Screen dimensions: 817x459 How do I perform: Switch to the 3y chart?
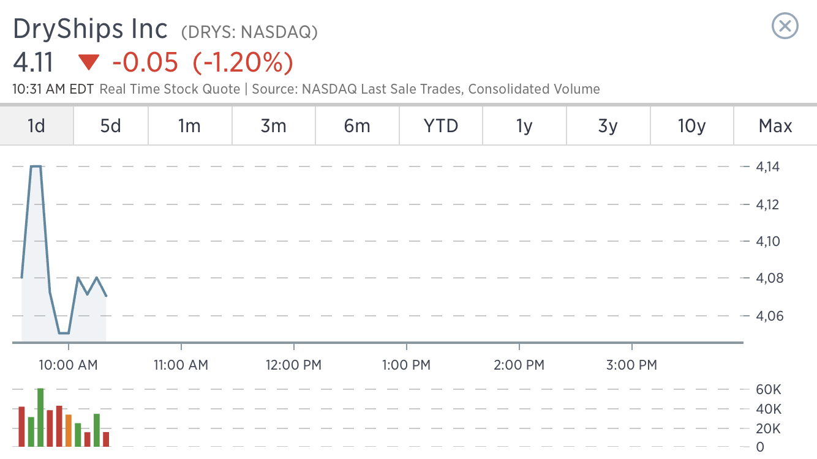click(x=608, y=126)
